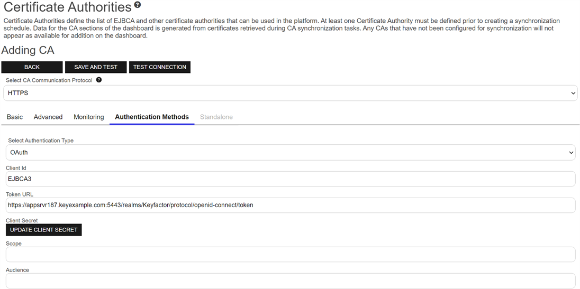
Task: Click into the Token URL input field
Action: point(290,205)
